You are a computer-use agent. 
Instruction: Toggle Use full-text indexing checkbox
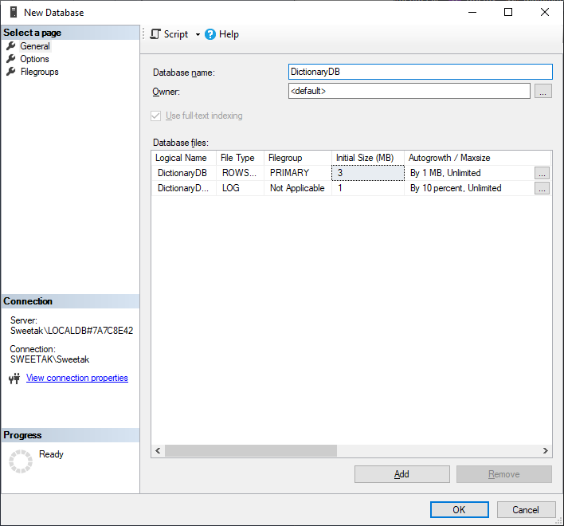[156, 116]
